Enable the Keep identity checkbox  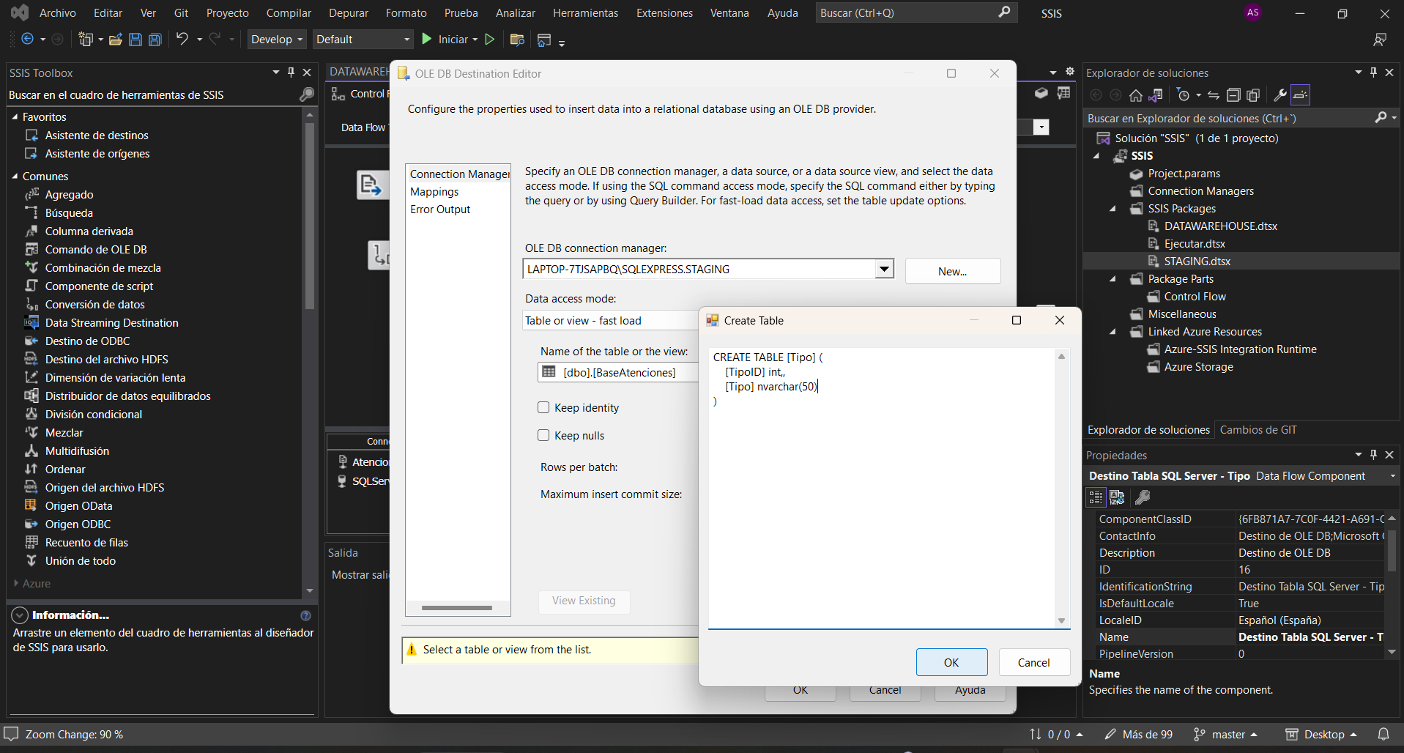(543, 408)
